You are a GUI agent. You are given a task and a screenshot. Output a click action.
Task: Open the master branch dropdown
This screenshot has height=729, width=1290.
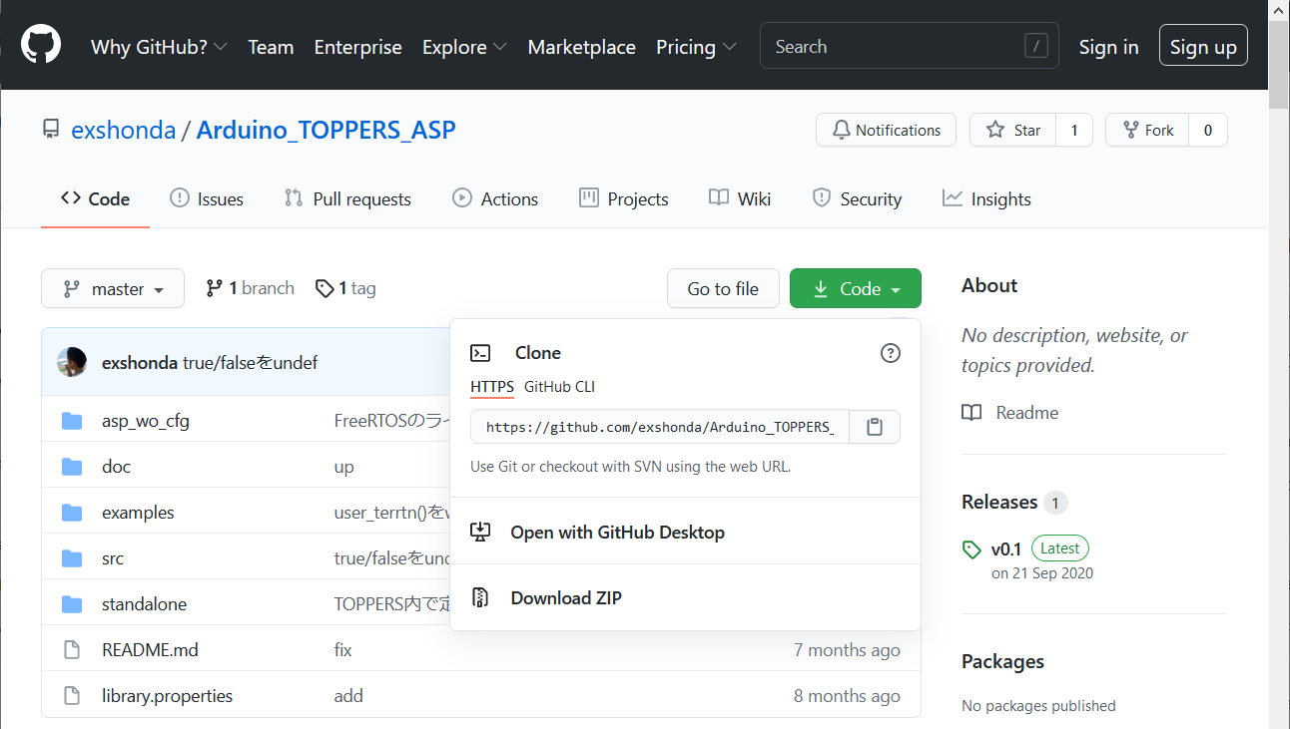pos(112,288)
